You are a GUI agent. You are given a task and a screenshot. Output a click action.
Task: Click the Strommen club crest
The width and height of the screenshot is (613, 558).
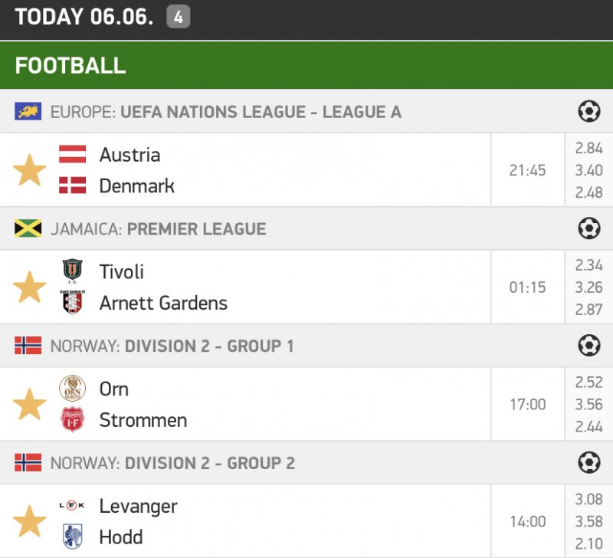72,420
